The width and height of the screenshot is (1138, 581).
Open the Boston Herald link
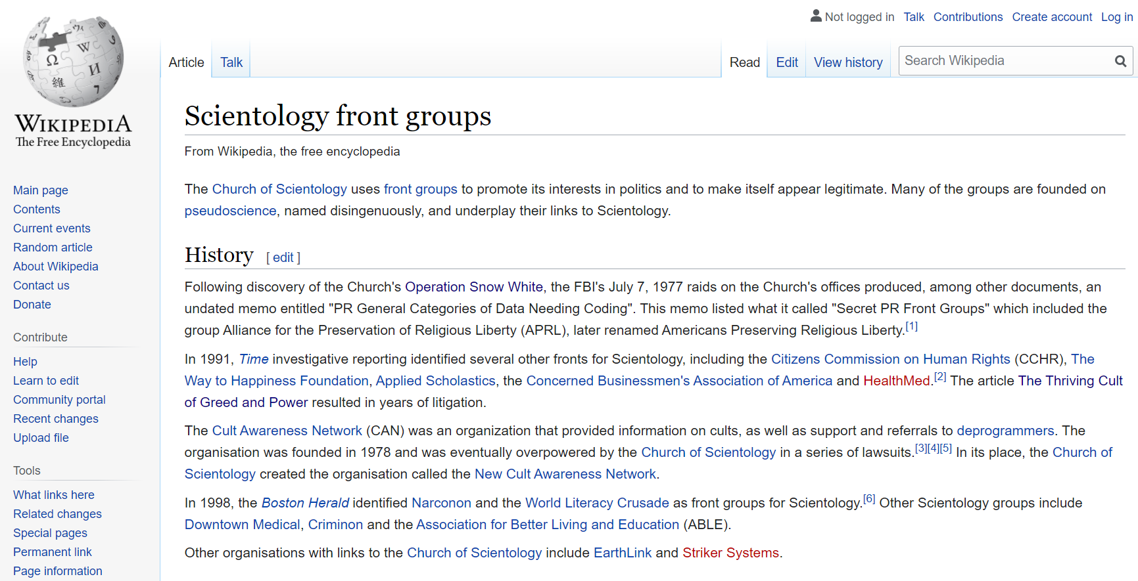[305, 503]
